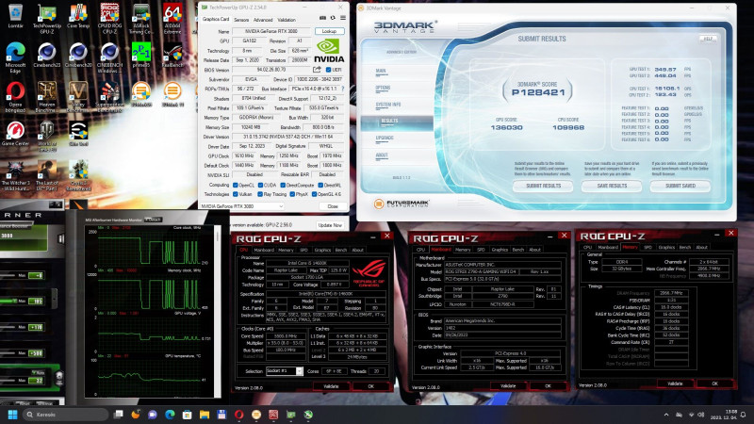
Task: Select SPD tab in the middle ROG CPU-Z window
Action: pos(481,250)
